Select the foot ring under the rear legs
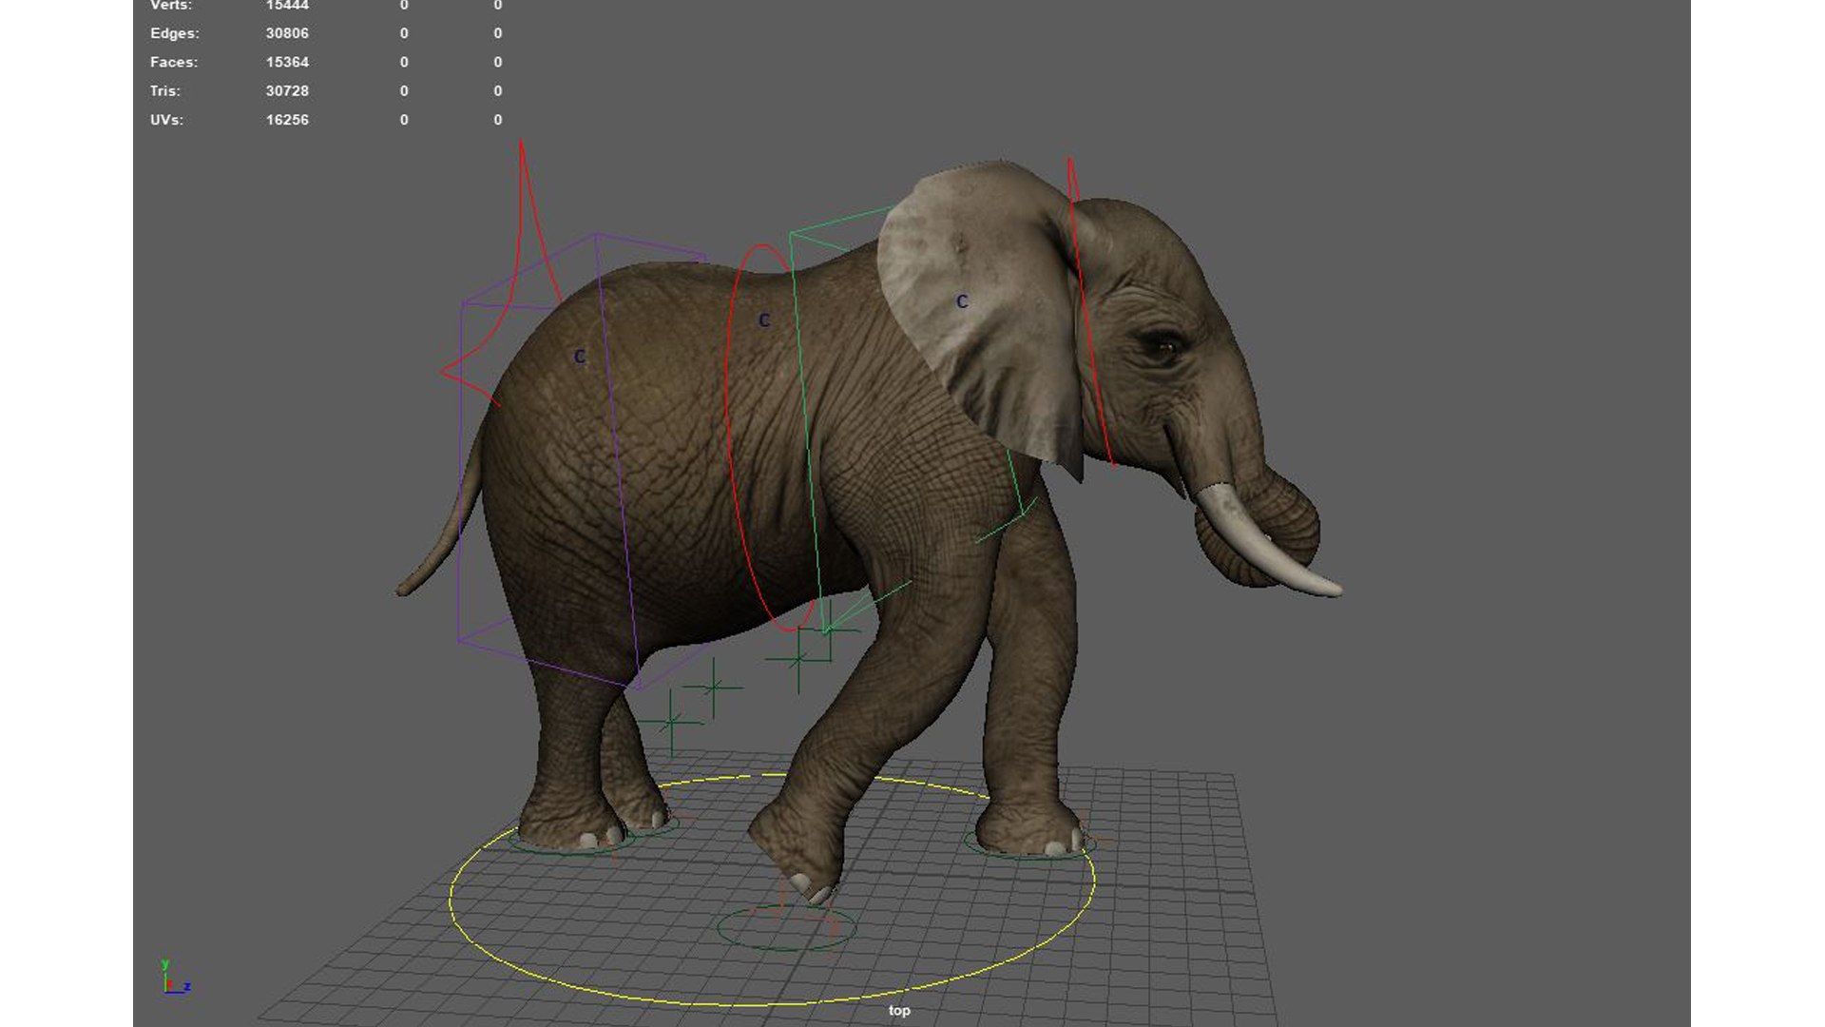Viewport: 1825px width, 1027px height. 570,844
